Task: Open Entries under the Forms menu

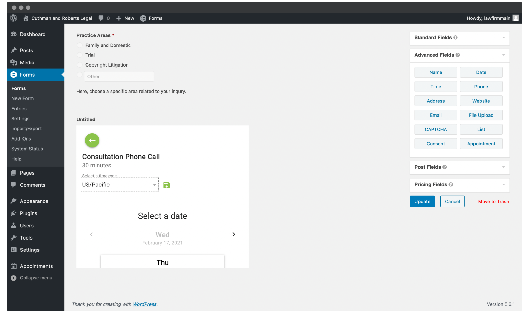Action: [x=19, y=108]
